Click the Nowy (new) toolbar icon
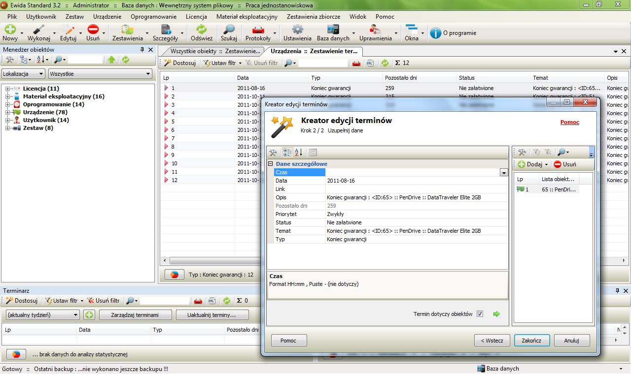The height and width of the screenshot is (374, 631). [x=10, y=30]
